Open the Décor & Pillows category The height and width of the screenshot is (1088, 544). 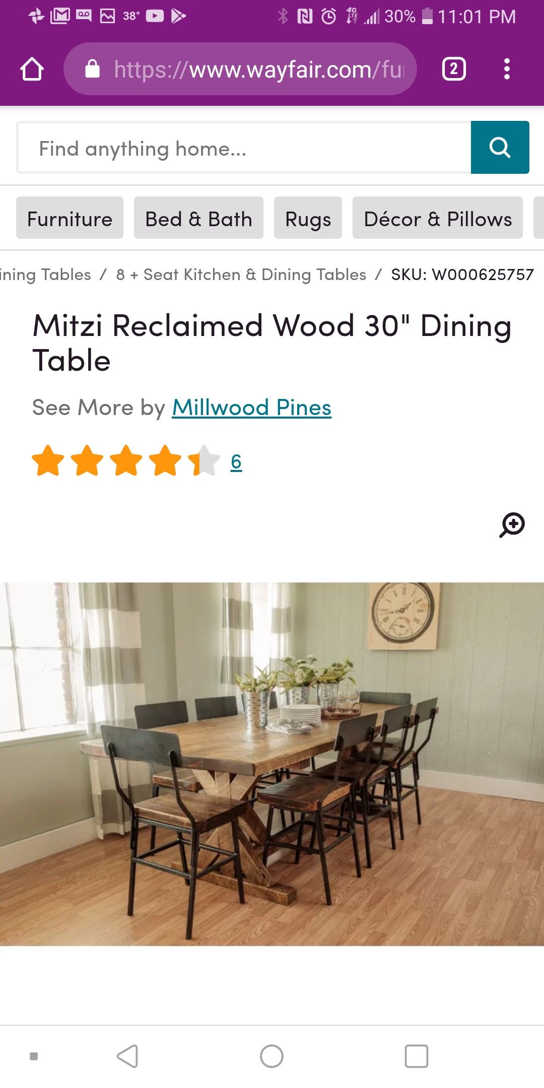(x=438, y=218)
